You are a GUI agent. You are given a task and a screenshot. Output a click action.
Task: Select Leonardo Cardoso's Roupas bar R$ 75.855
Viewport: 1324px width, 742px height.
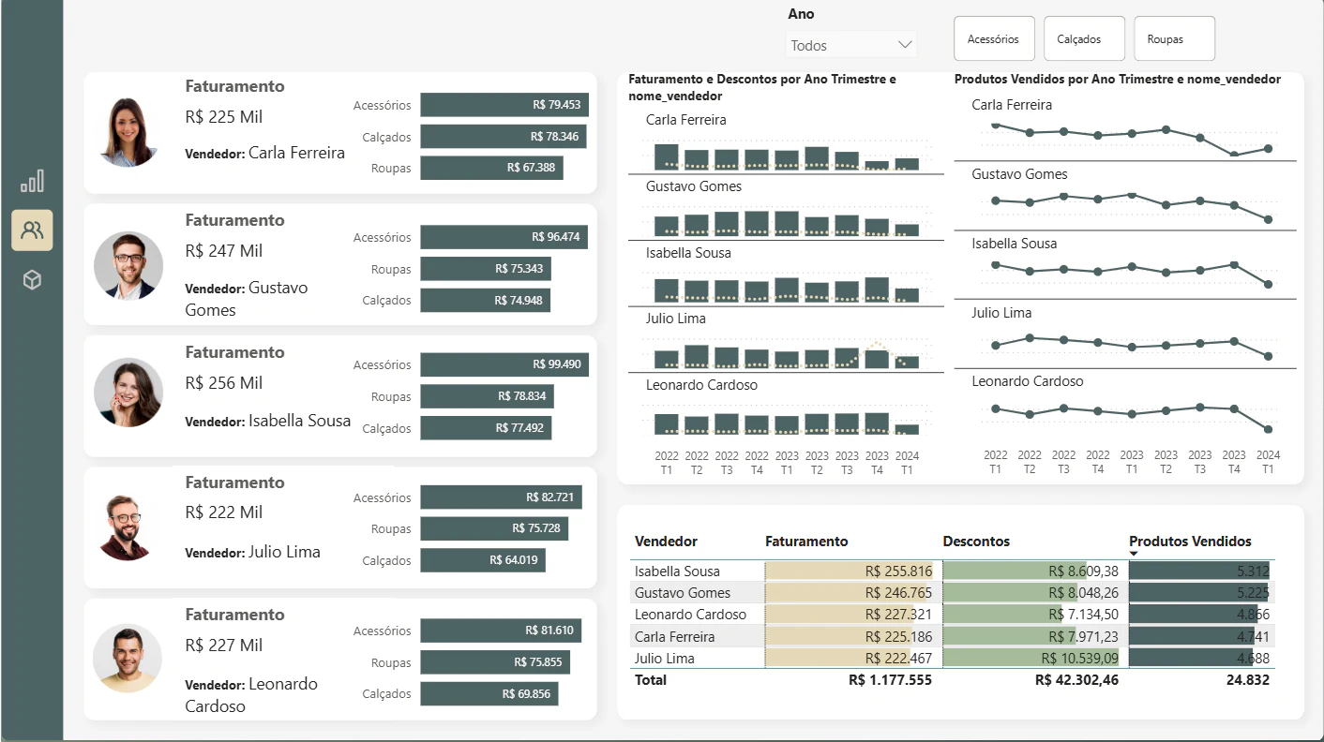(x=495, y=662)
